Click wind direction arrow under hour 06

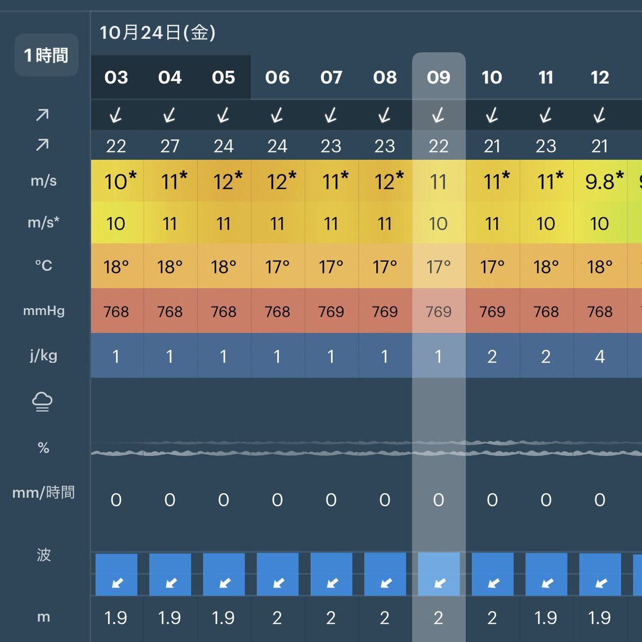(x=277, y=115)
